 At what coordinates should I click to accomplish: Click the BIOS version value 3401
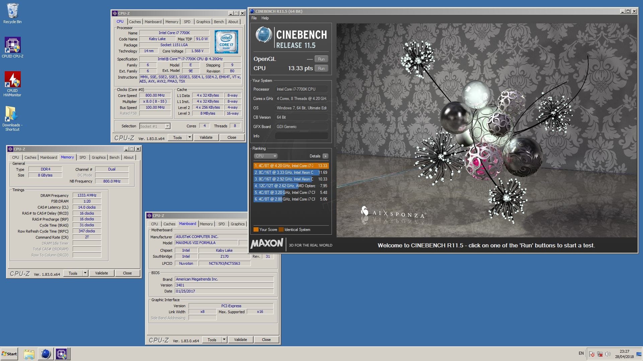coord(224,285)
